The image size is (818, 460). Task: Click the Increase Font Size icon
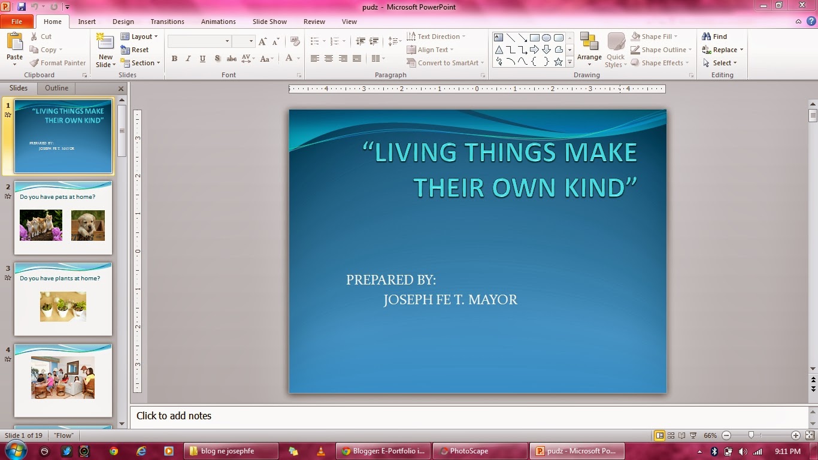pos(262,42)
